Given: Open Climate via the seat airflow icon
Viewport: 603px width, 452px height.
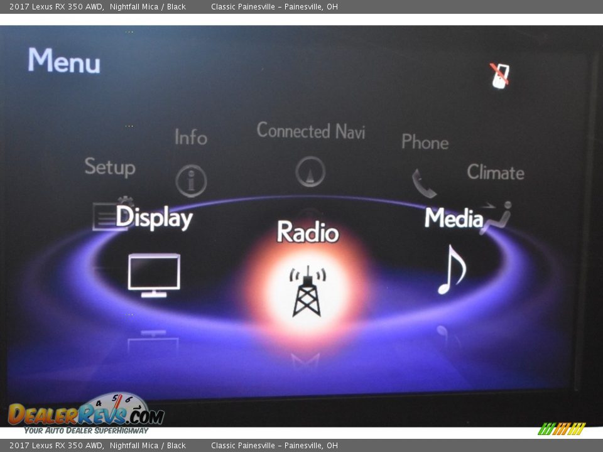Looking at the screenshot, I should click(496, 217).
